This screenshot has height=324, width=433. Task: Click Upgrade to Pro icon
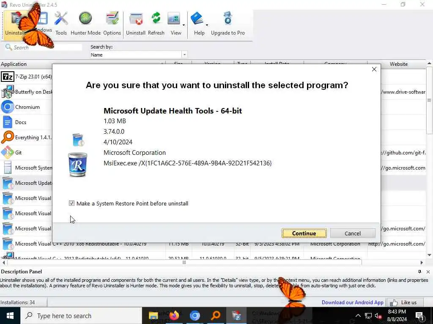point(228,24)
